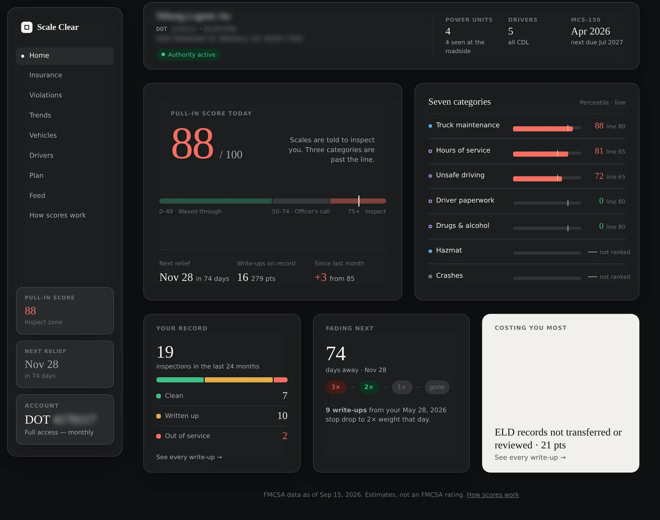
Task: Click the Written up inspections row
Action: (x=222, y=416)
